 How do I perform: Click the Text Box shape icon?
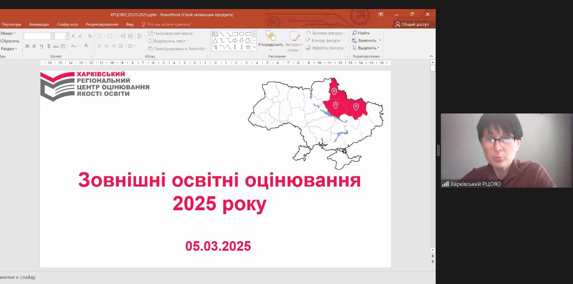[215, 34]
